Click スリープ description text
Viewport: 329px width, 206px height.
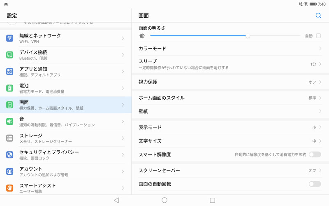point(183,68)
